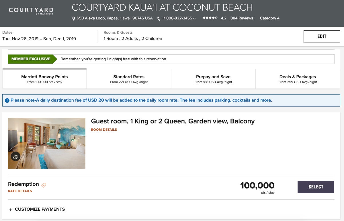Click the star rating dots near 4.2
Screen dimensions: 344x221
(x=210, y=18)
